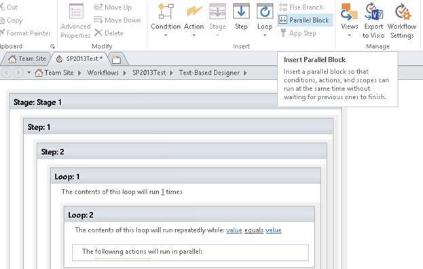423x269 pixels.
Task: Go to Team Site in breadcrumb
Action: tap(59, 73)
